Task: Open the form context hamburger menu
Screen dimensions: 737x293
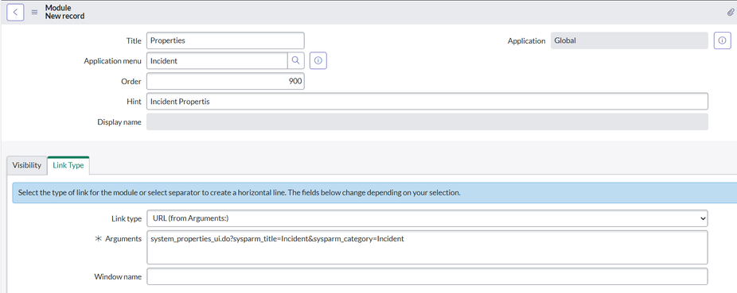Action: [34, 12]
